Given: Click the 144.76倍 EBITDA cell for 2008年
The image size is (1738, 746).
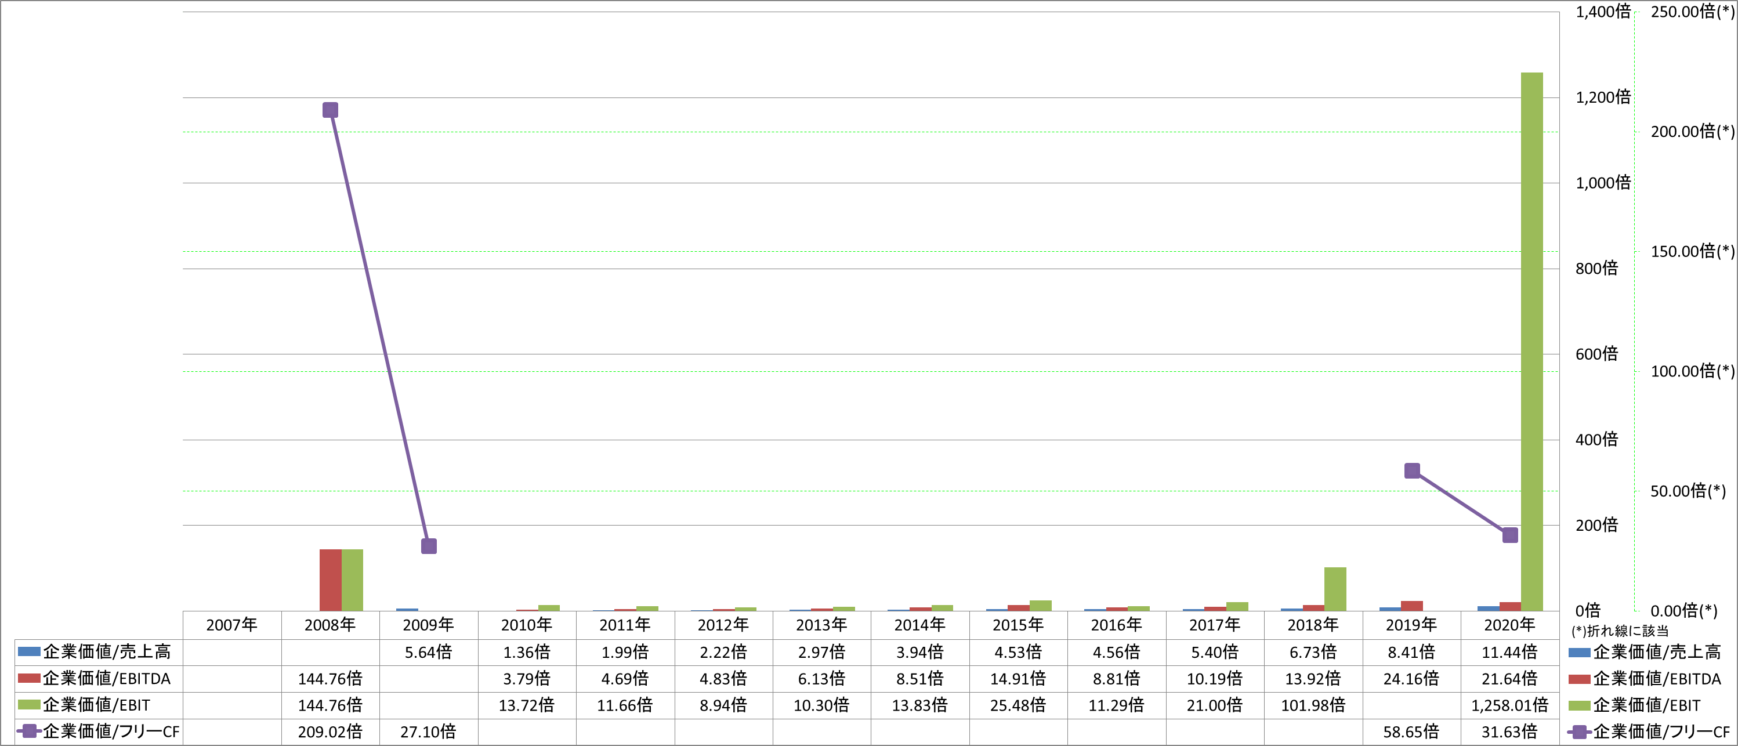Looking at the screenshot, I should 331,679.
